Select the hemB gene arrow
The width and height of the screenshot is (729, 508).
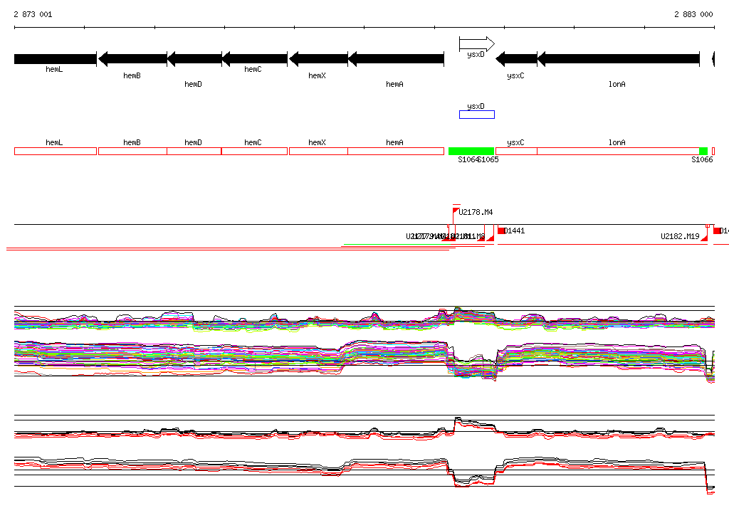point(132,58)
